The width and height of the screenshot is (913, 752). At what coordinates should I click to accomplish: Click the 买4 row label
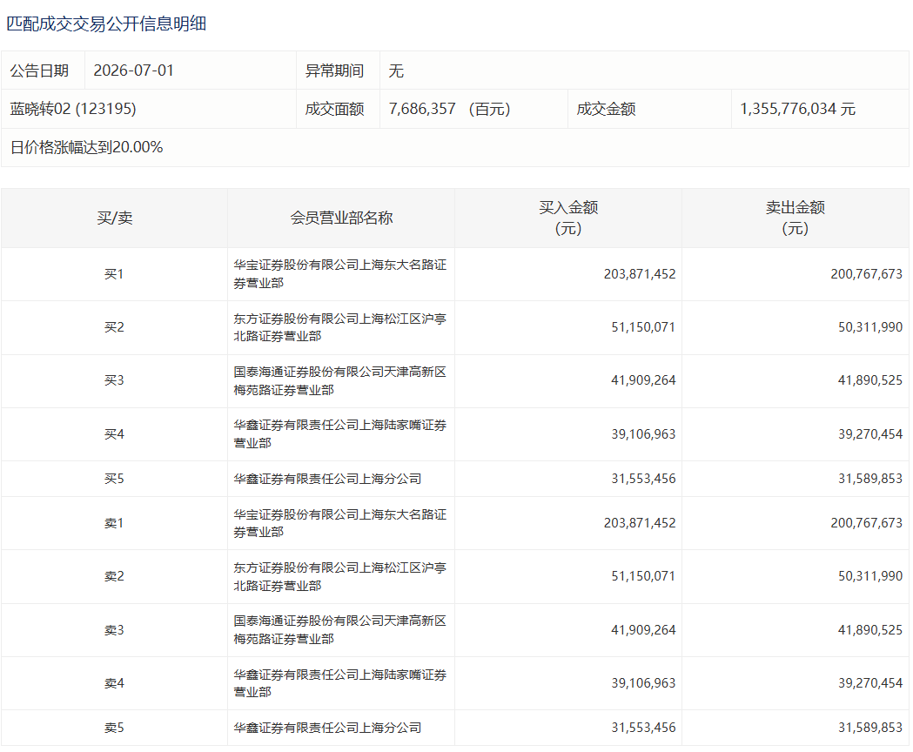coord(114,434)
